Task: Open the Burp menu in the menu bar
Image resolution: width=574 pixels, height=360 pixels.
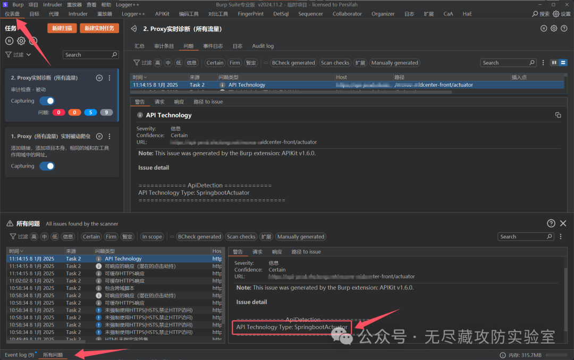Action: click(18, 5)
